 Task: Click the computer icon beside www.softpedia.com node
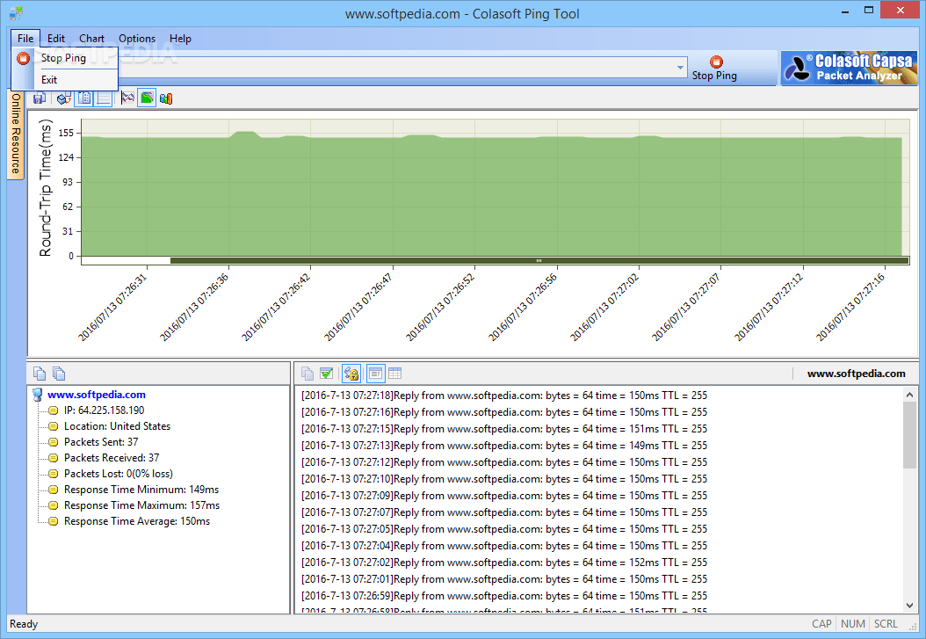pos(38,395)
